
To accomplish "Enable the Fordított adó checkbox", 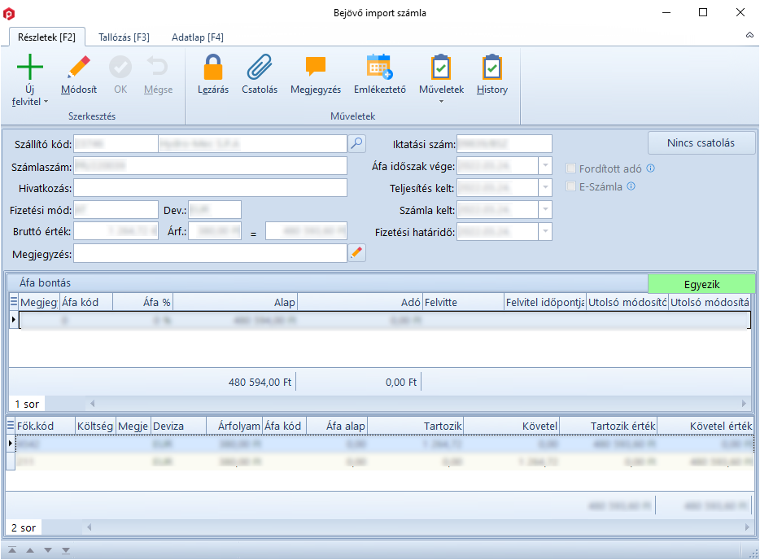I will coord(571,169).
